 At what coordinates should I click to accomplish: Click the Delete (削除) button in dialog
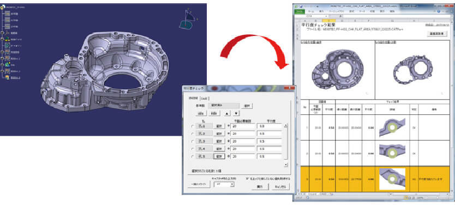pyautogui.click(x=214, y=113)
